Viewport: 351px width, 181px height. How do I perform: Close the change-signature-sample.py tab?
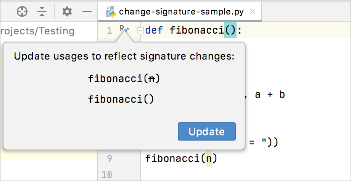coord(252,11)
